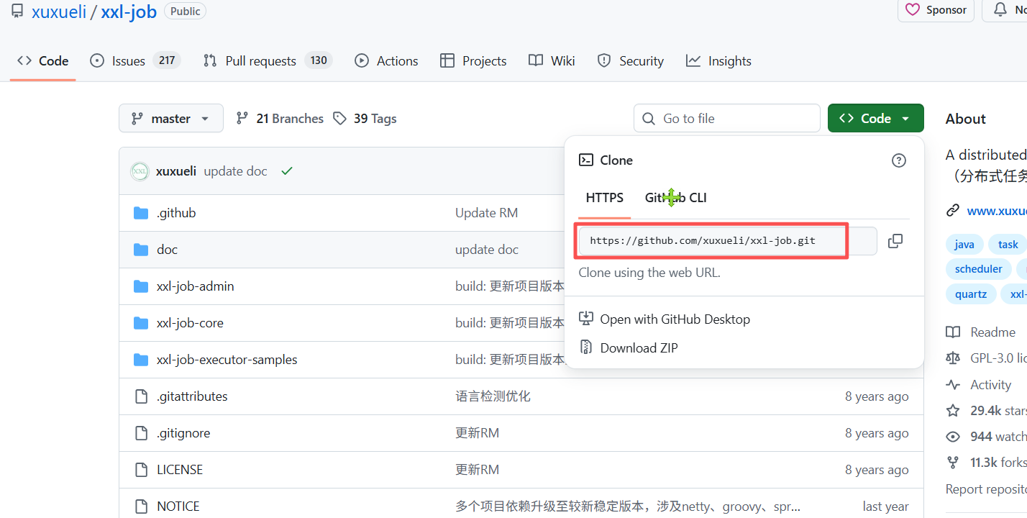Open the doc folder
Image resolution: width=1027 pixels, height=518 pixels.
point(167,250)
